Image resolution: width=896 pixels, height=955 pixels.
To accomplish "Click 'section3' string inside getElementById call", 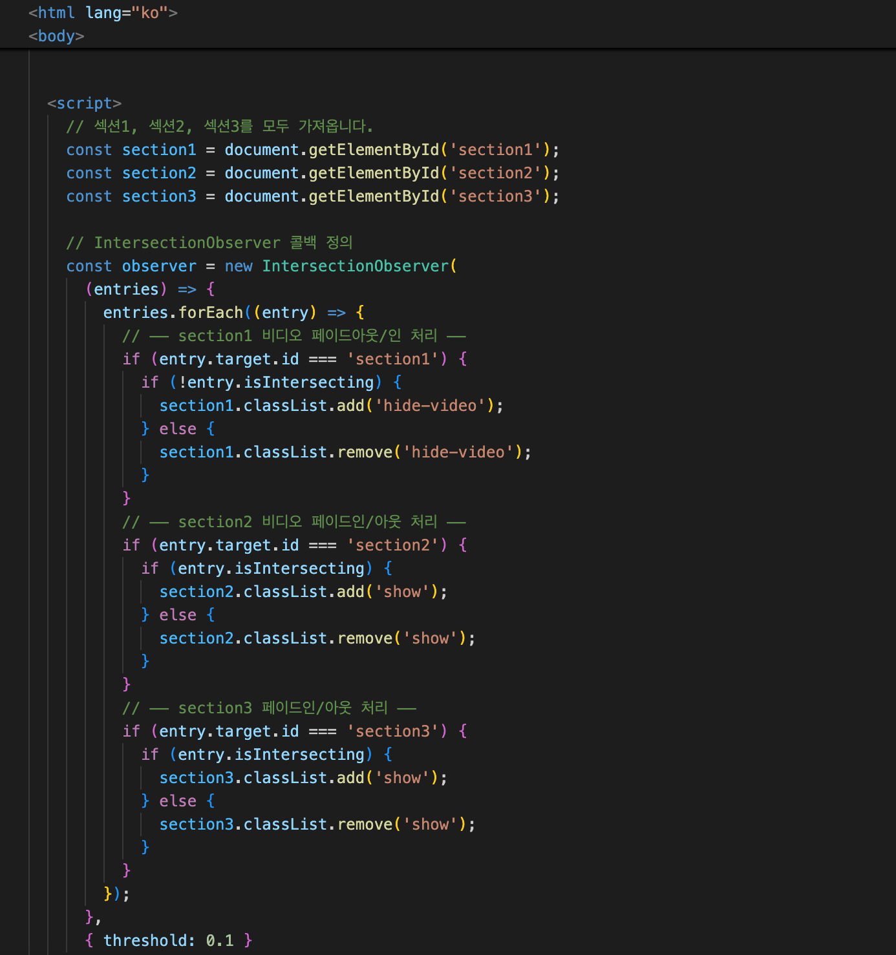I will tap(495, 196).
